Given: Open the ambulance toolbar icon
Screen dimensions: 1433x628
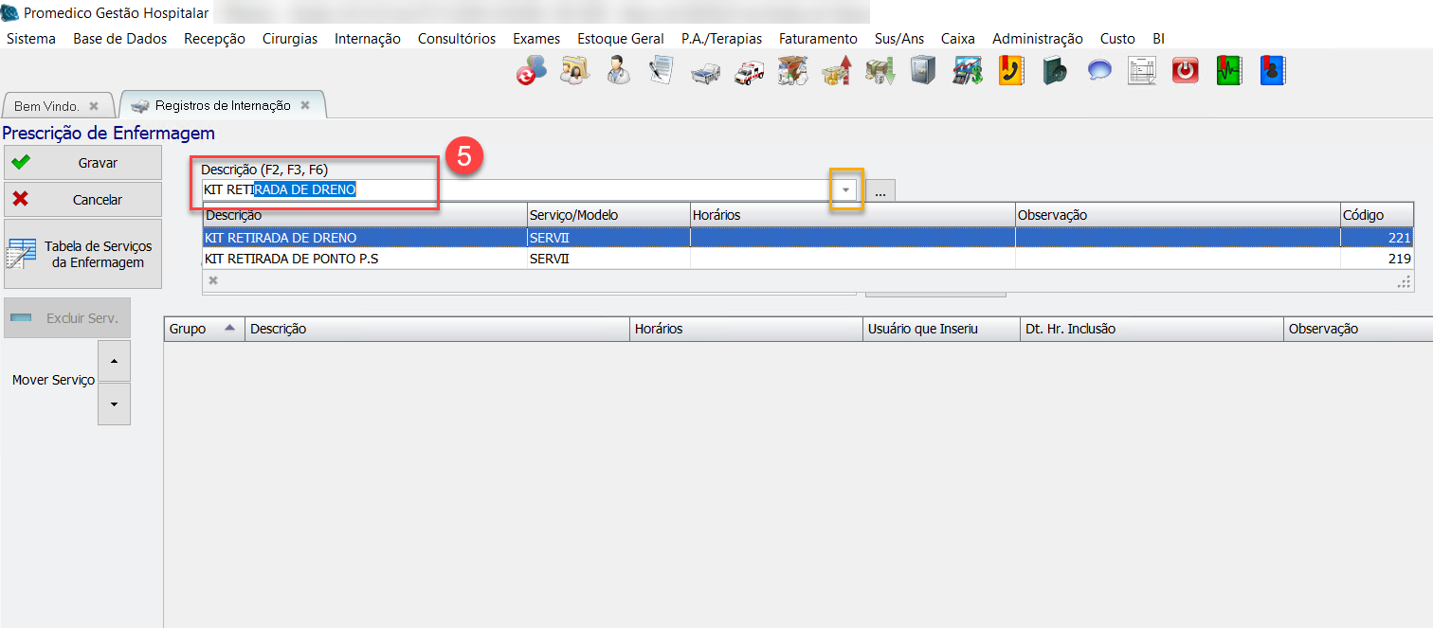Looking at the screenshot, I should tap(749, 71).
